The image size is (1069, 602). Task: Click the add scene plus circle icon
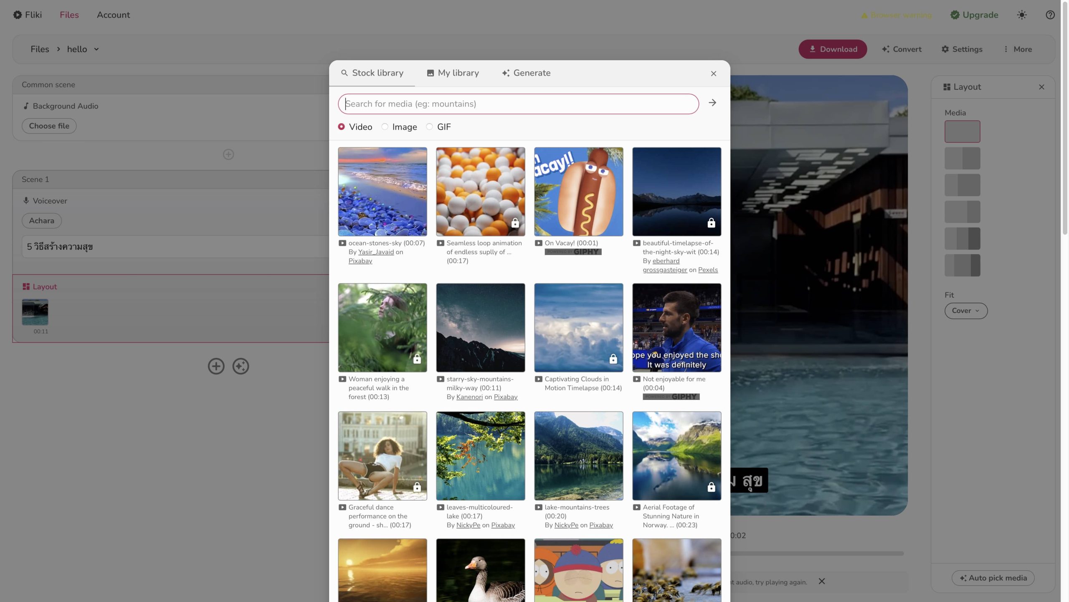tap(216, 366)
